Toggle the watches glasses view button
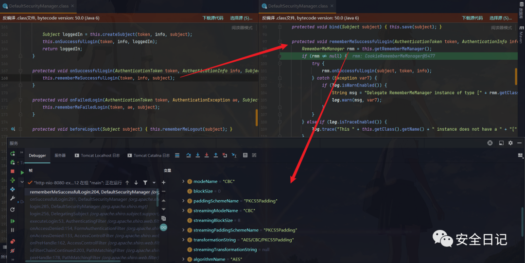Viewport: 525px width, 263px height. pos(164,228)
